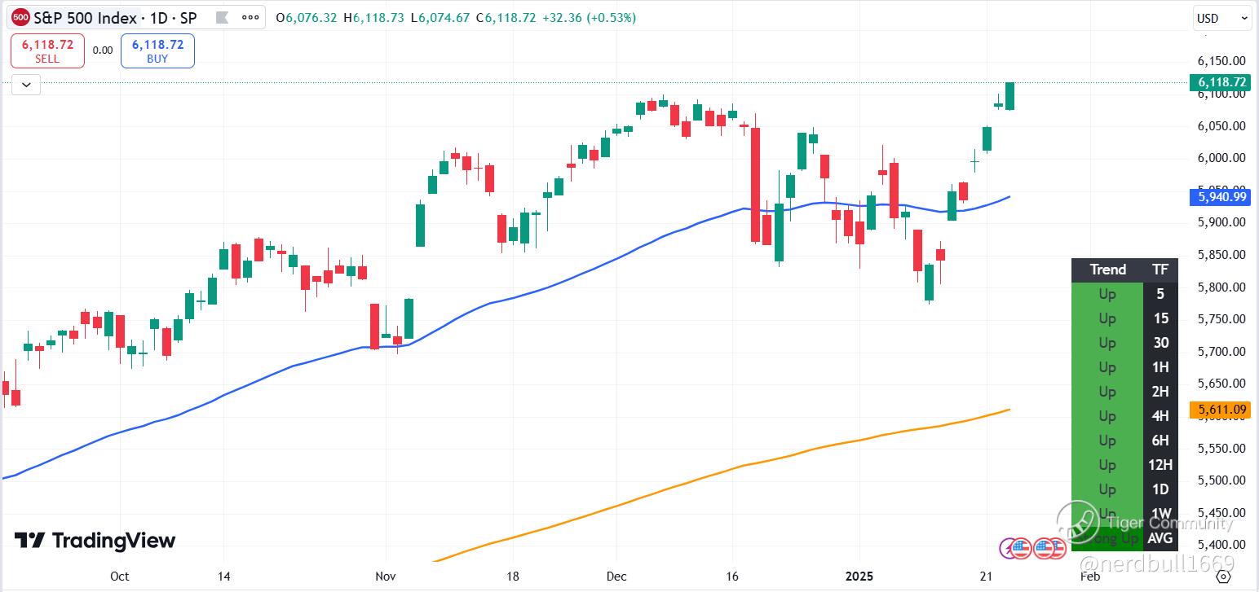
Task: Click the rightmost US flag event icon
Action: click(x=1058, y=548)
